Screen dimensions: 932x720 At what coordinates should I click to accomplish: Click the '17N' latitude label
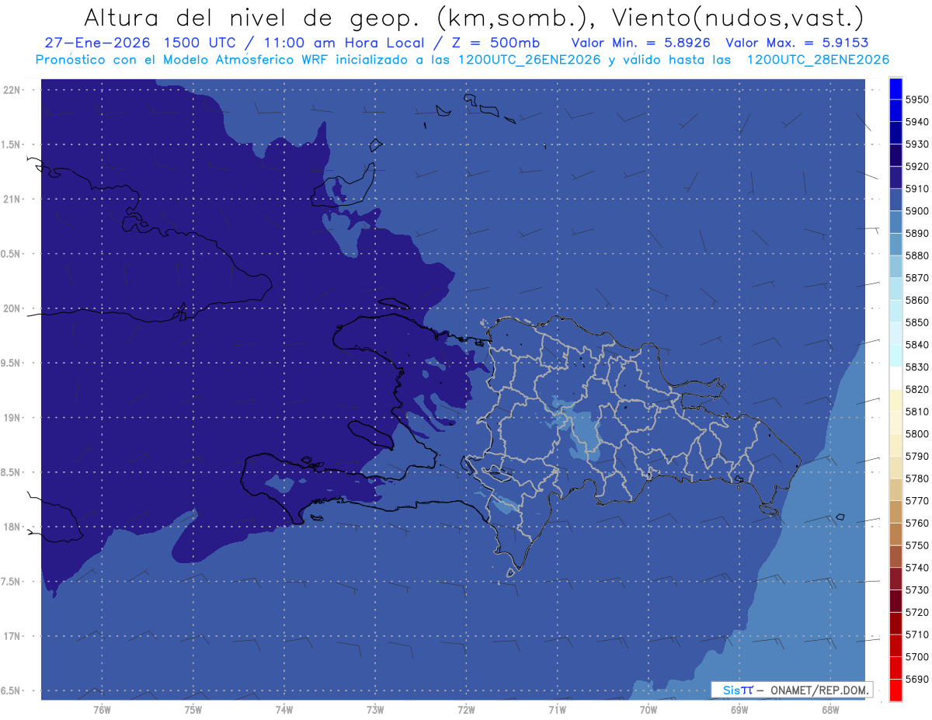12,636
